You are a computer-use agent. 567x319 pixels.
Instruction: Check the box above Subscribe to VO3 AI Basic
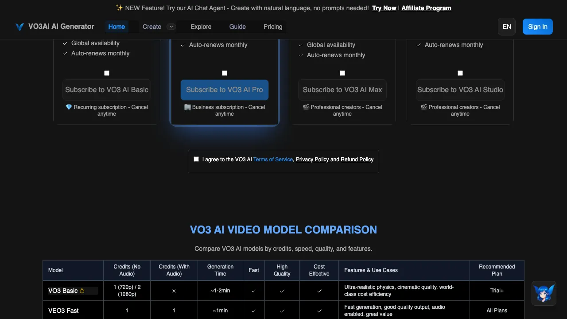pos(107,73)
